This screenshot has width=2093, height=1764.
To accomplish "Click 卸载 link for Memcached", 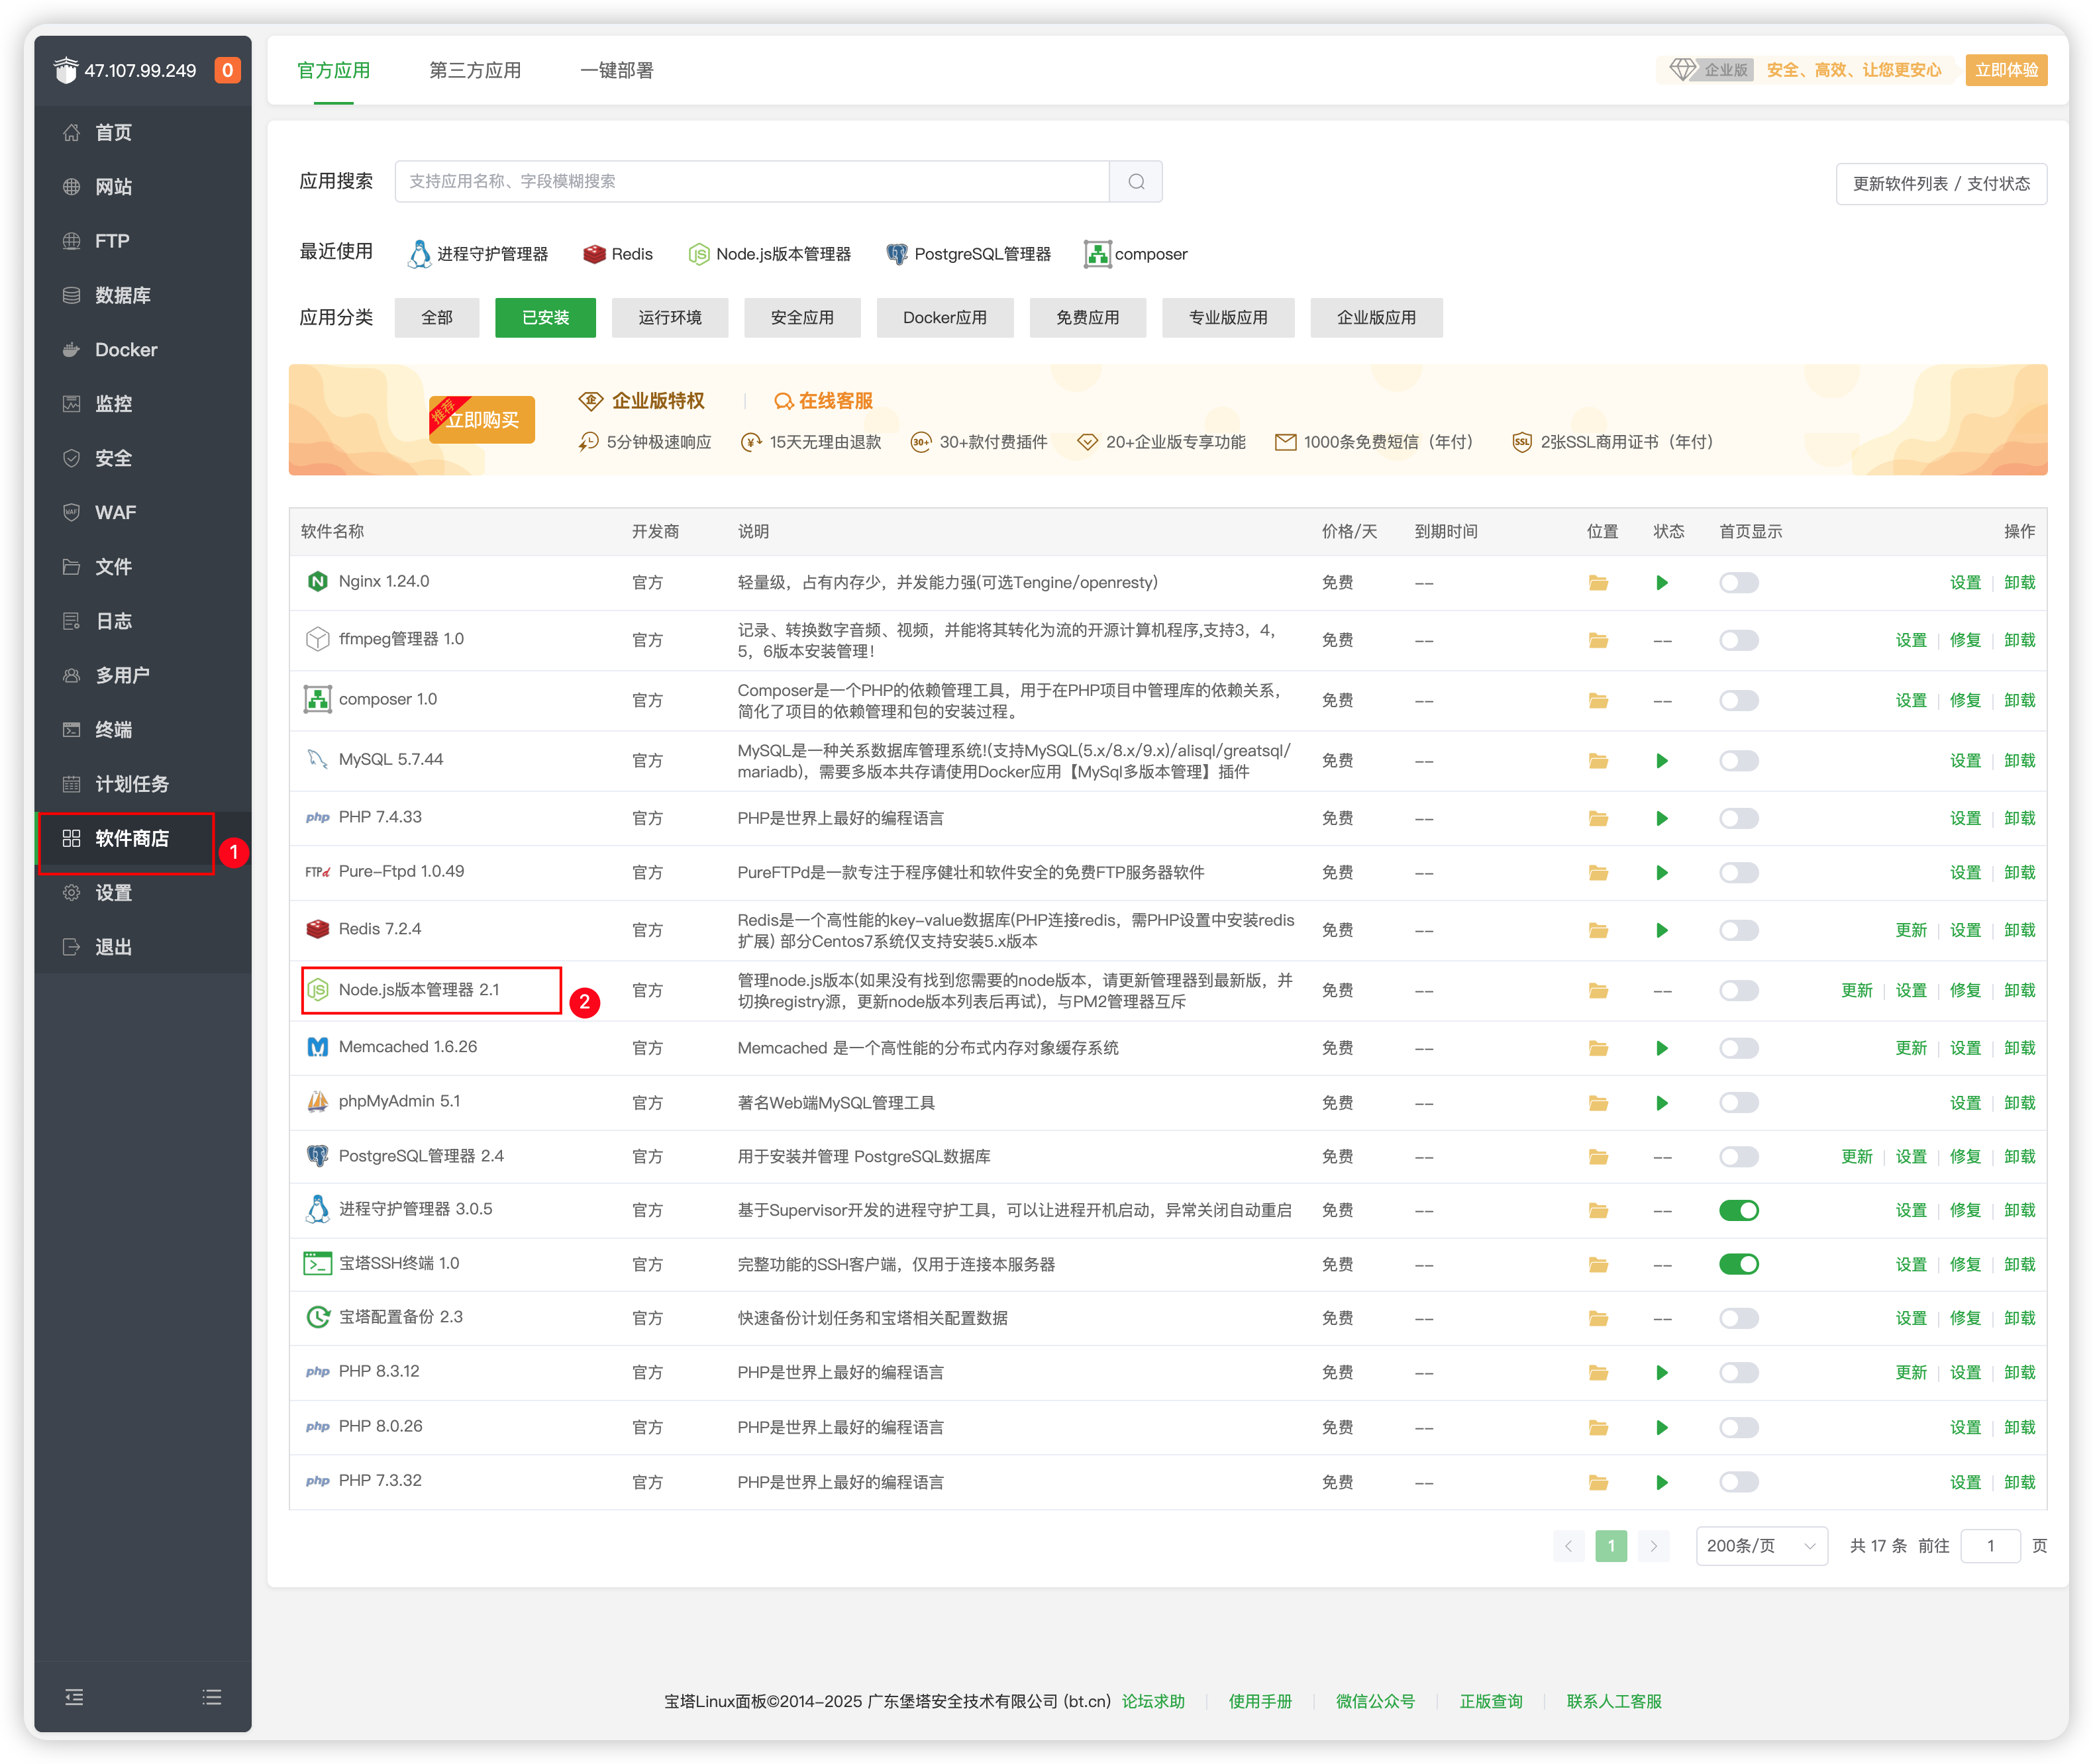I will point(2019,1048).
